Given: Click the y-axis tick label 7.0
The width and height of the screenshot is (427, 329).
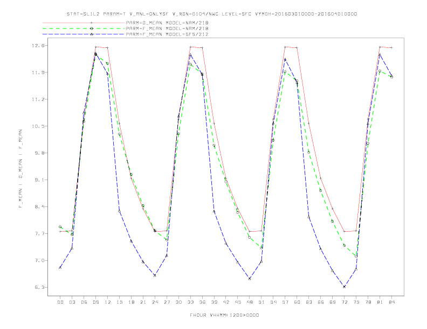Looking at the screenshot, I should point(39,261).
